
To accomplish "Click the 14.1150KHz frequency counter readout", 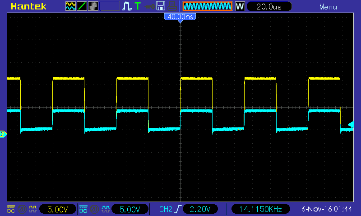I will [x=260, y=209].
